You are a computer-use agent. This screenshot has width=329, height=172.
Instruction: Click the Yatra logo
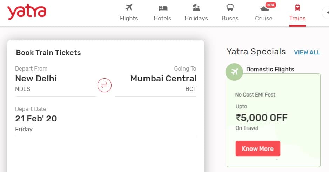(27, 12)
